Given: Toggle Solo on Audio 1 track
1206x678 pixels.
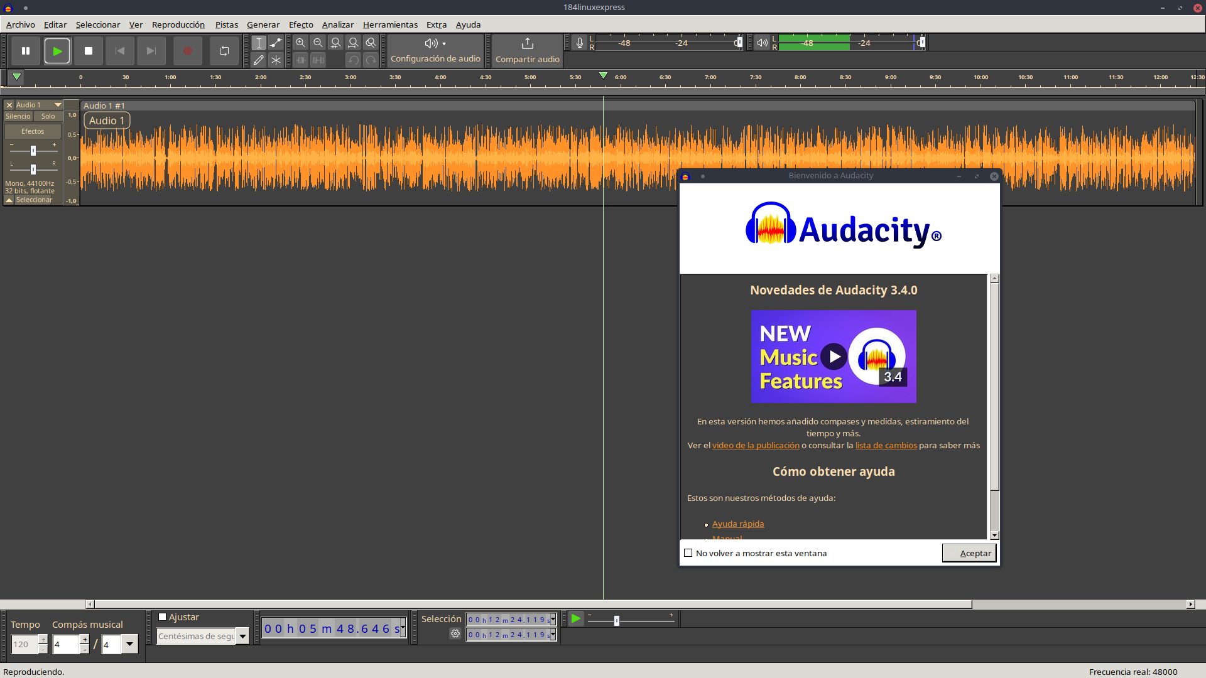Looking at the screenshot, I should [x=48, y=116].
